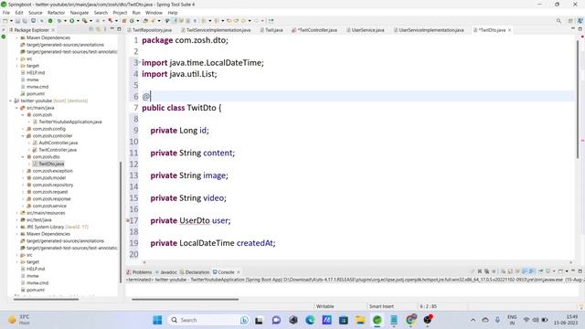Click Writable in status bar

point(325,306)
